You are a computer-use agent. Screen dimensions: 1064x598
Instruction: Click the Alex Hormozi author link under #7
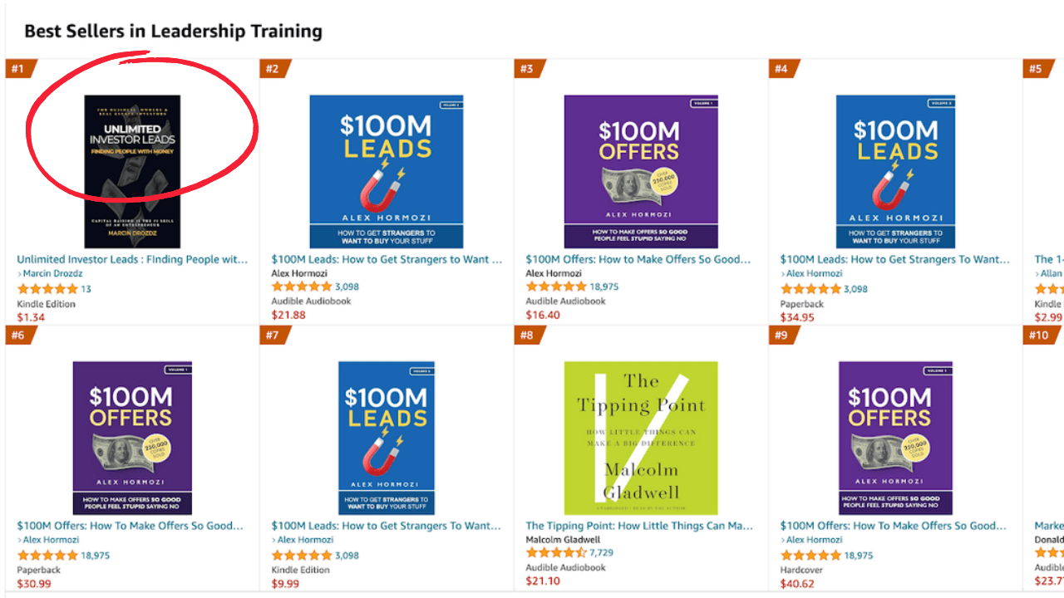[305, 540]
